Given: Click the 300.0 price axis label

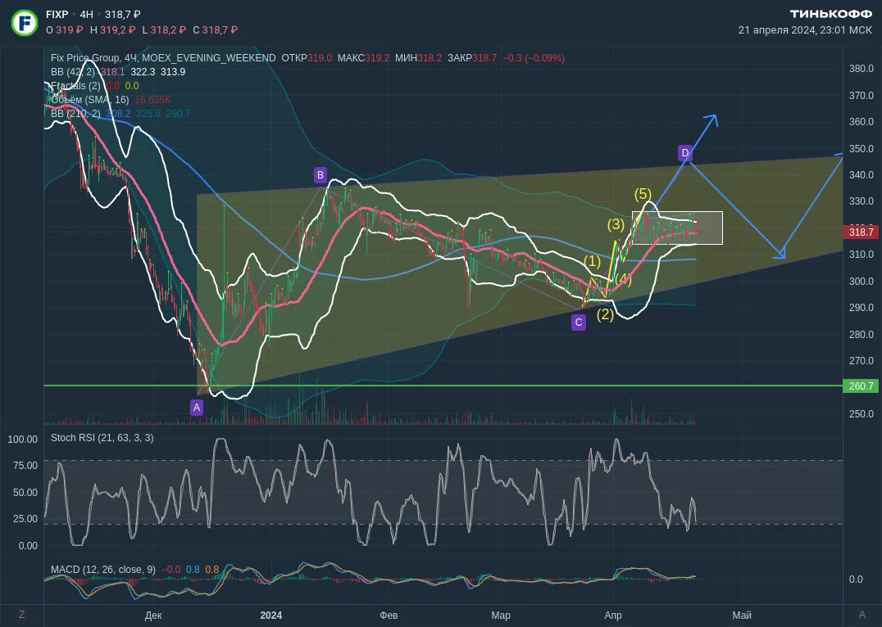Looking at the screenshot, I should (x=862, y=282).
